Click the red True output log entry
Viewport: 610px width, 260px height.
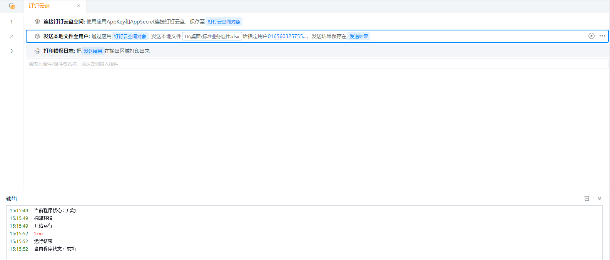click(38, 234)
